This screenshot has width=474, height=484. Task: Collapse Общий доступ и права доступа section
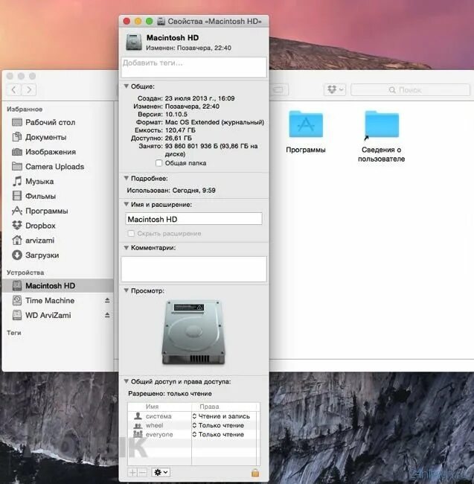pyautogui.click(x=126, y=381)
